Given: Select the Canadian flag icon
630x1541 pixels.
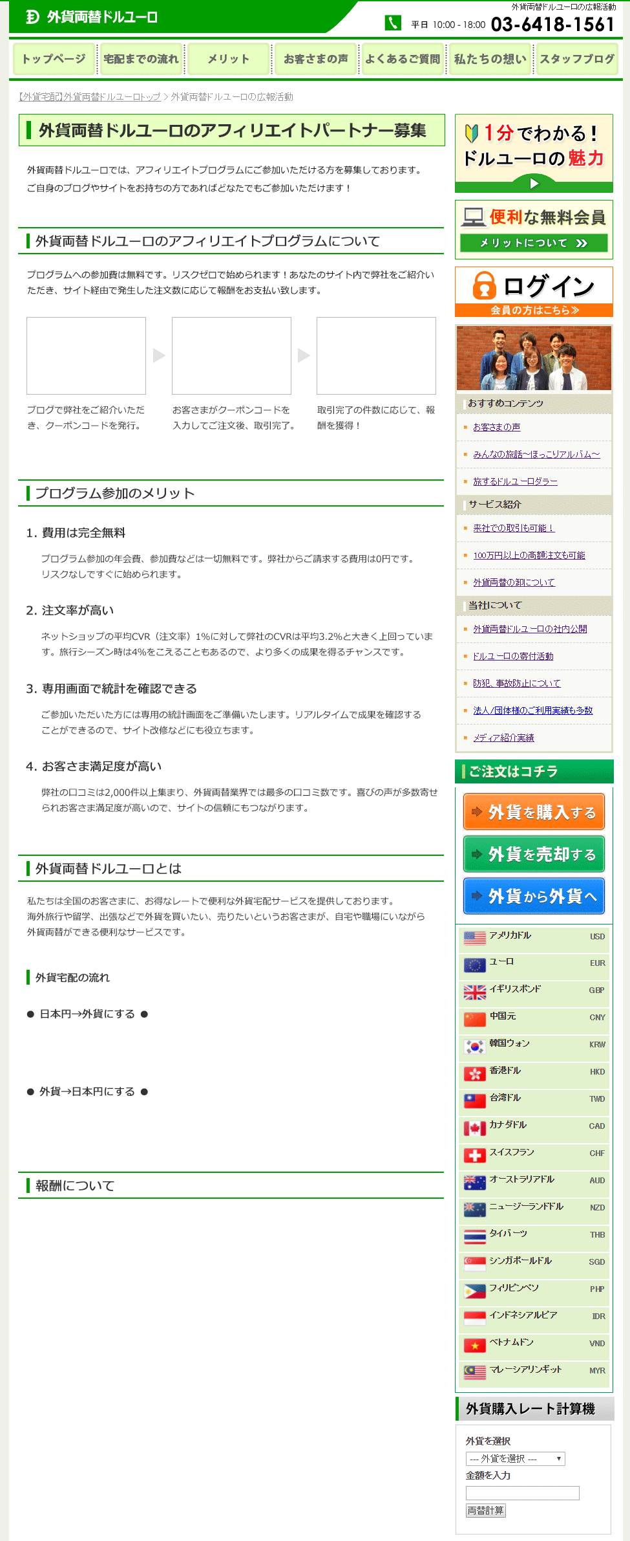Looking at the screenshot, I should pyautogui.click(x=474, y=1128).
